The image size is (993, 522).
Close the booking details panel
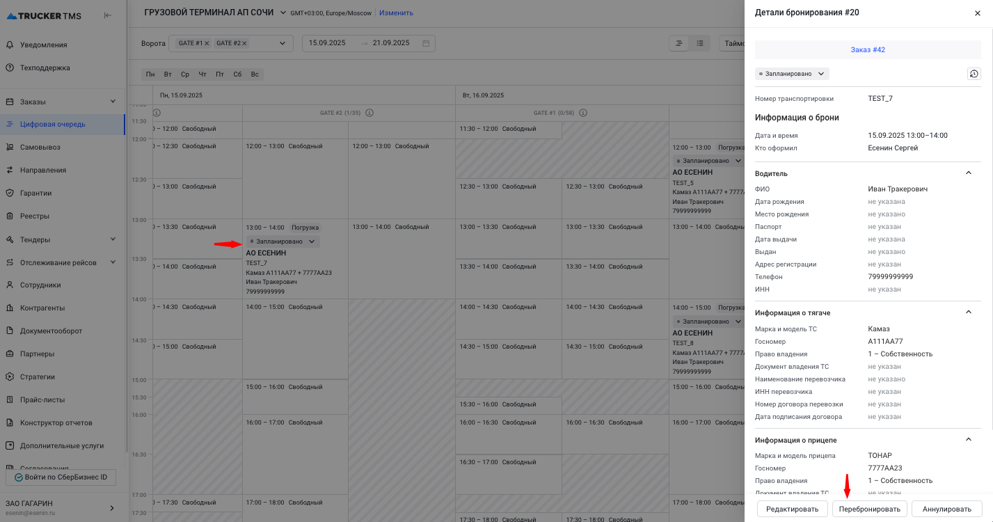coord(977,13)
